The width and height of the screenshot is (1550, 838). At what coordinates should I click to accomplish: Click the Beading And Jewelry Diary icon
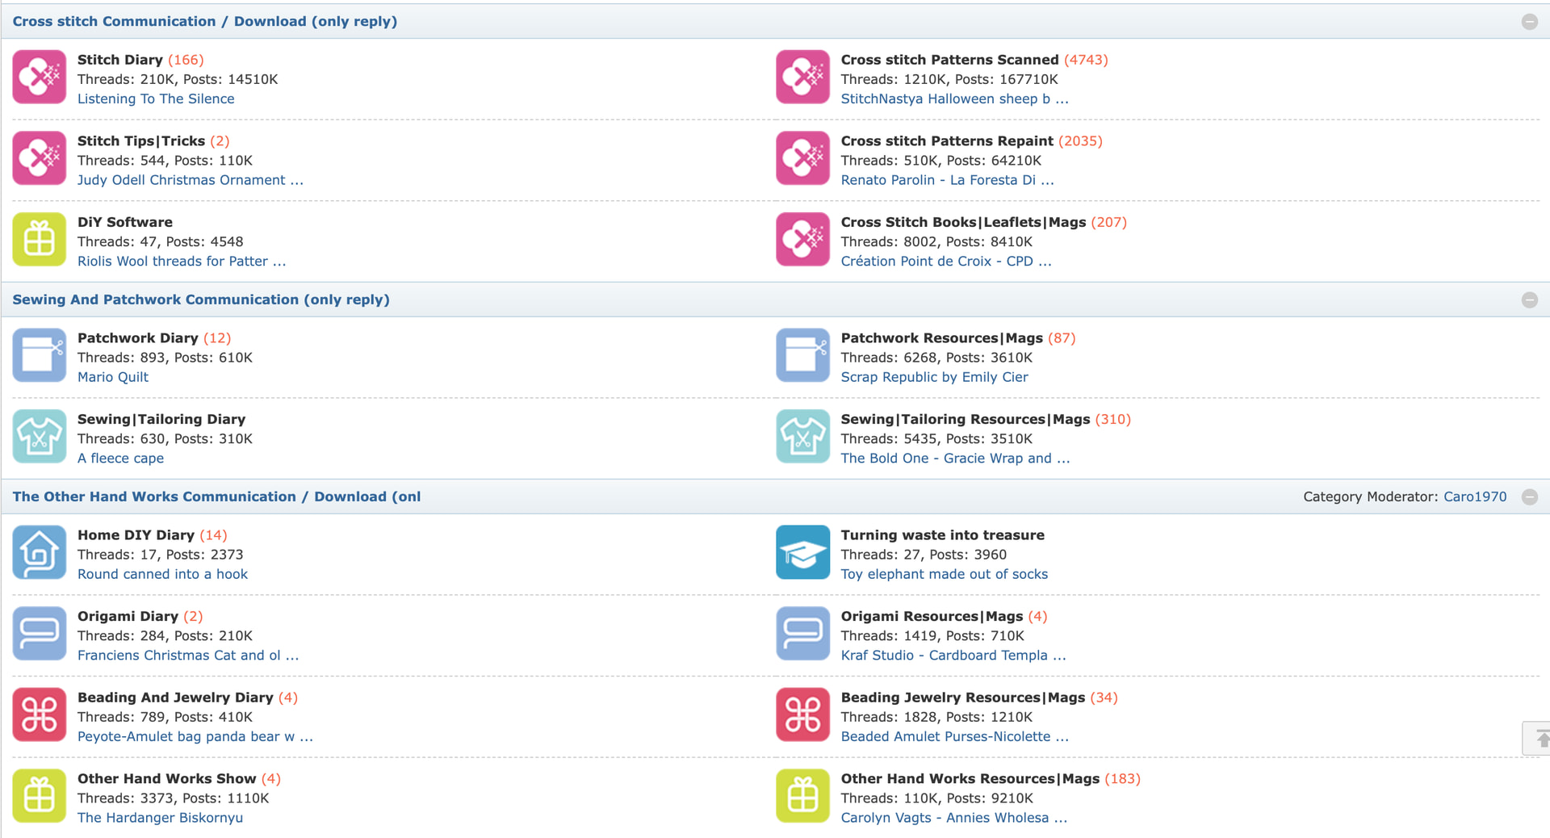[x=39, y=715]
